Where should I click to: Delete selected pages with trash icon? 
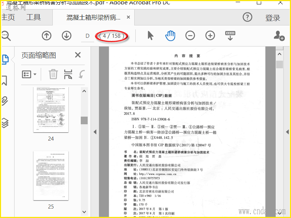[x=53, y=74]
